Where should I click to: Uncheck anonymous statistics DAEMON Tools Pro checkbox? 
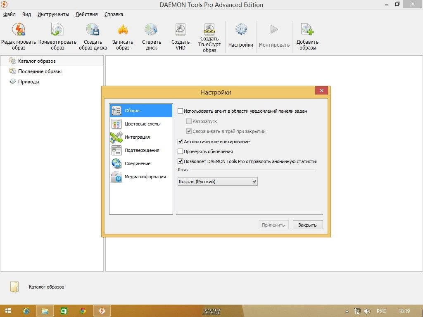(180, 161)
